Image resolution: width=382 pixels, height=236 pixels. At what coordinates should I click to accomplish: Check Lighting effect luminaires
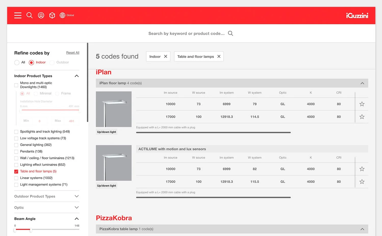coord(16,165)
